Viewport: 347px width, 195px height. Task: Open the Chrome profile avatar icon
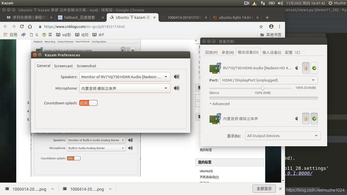(x=271, y=26)
